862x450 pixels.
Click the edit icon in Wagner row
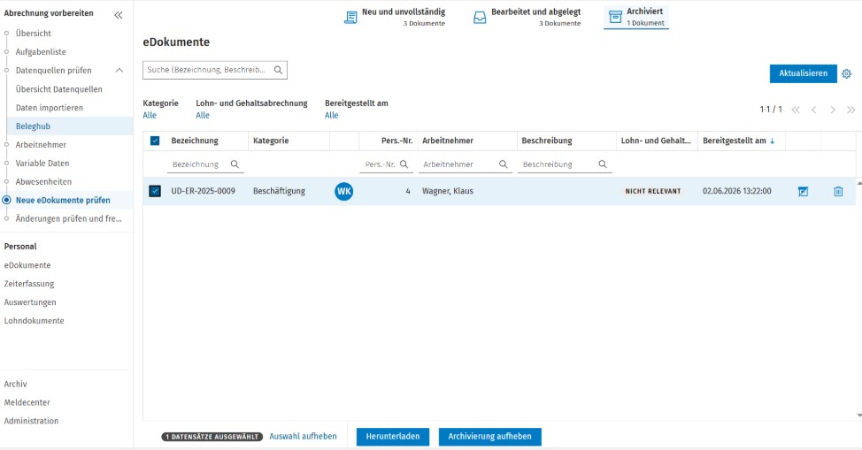click(804, 191)
